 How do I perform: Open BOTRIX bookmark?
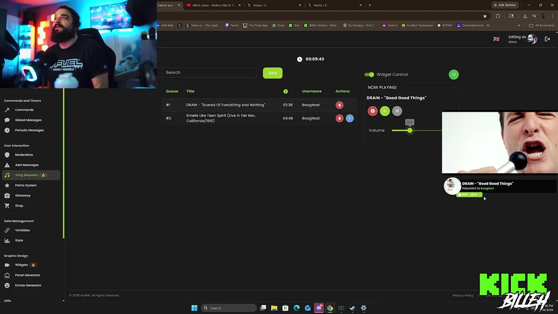(x=445, y=25)
